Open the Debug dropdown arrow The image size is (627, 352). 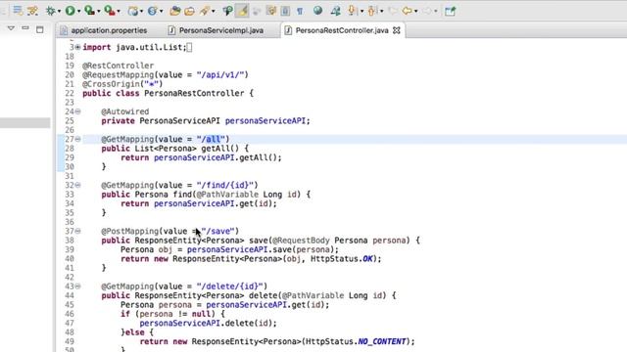(59, 11)
